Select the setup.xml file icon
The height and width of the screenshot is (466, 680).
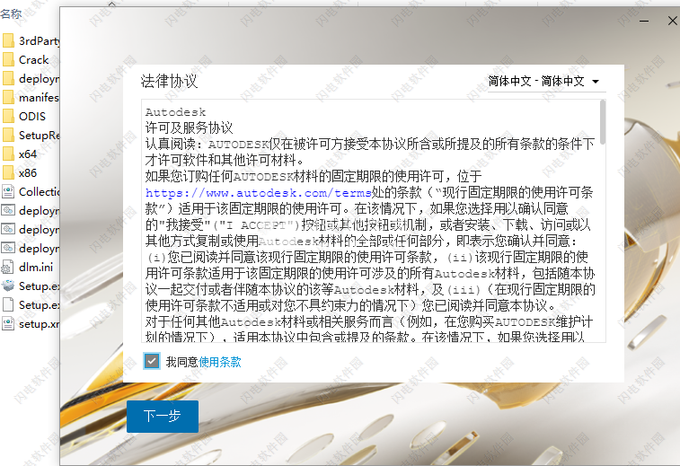(8, 323)
